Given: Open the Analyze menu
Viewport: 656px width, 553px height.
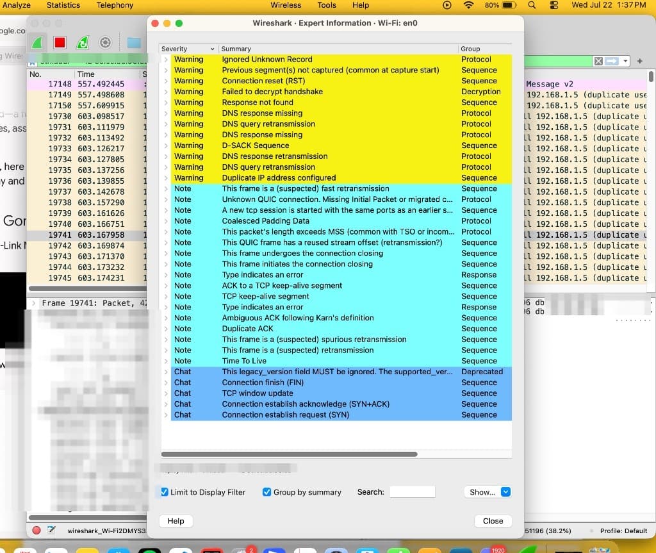Looking at the screenshot, I should click(16, 5).
